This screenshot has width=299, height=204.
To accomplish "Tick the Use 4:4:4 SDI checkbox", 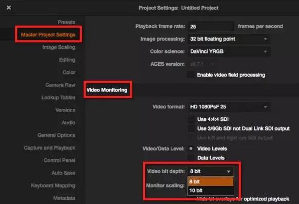I will click(191, 119).
